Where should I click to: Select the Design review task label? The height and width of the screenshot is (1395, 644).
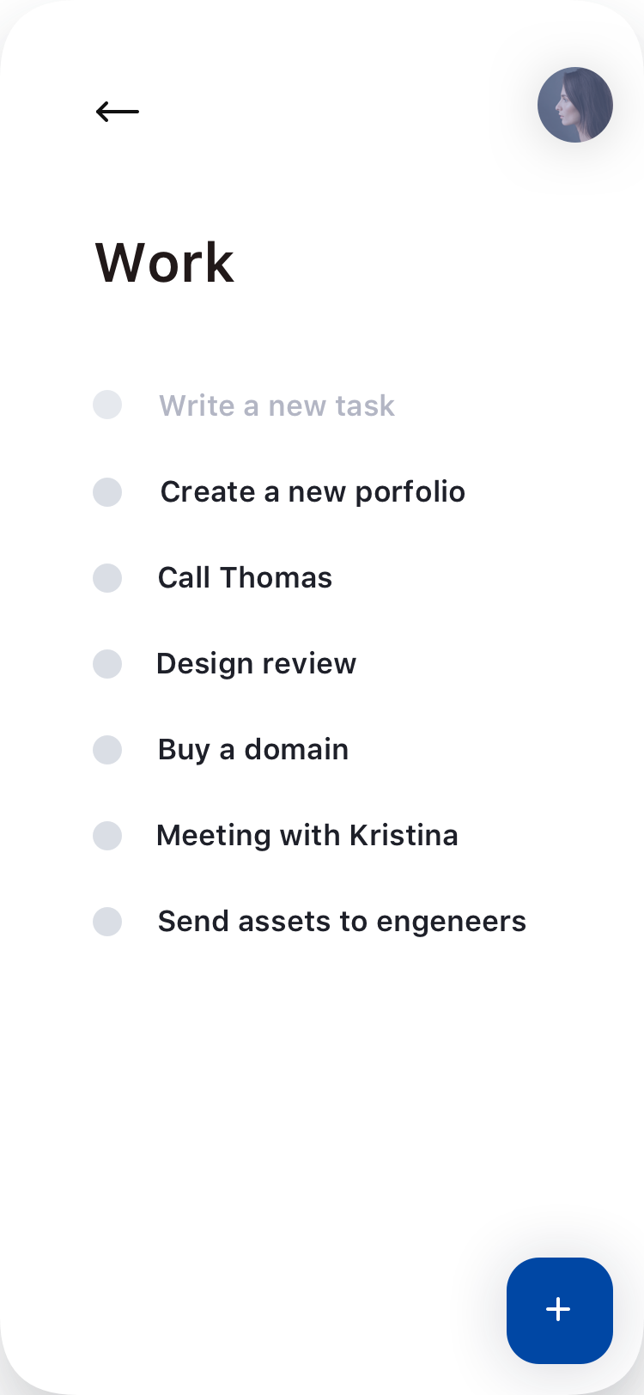tap(256, 664)
